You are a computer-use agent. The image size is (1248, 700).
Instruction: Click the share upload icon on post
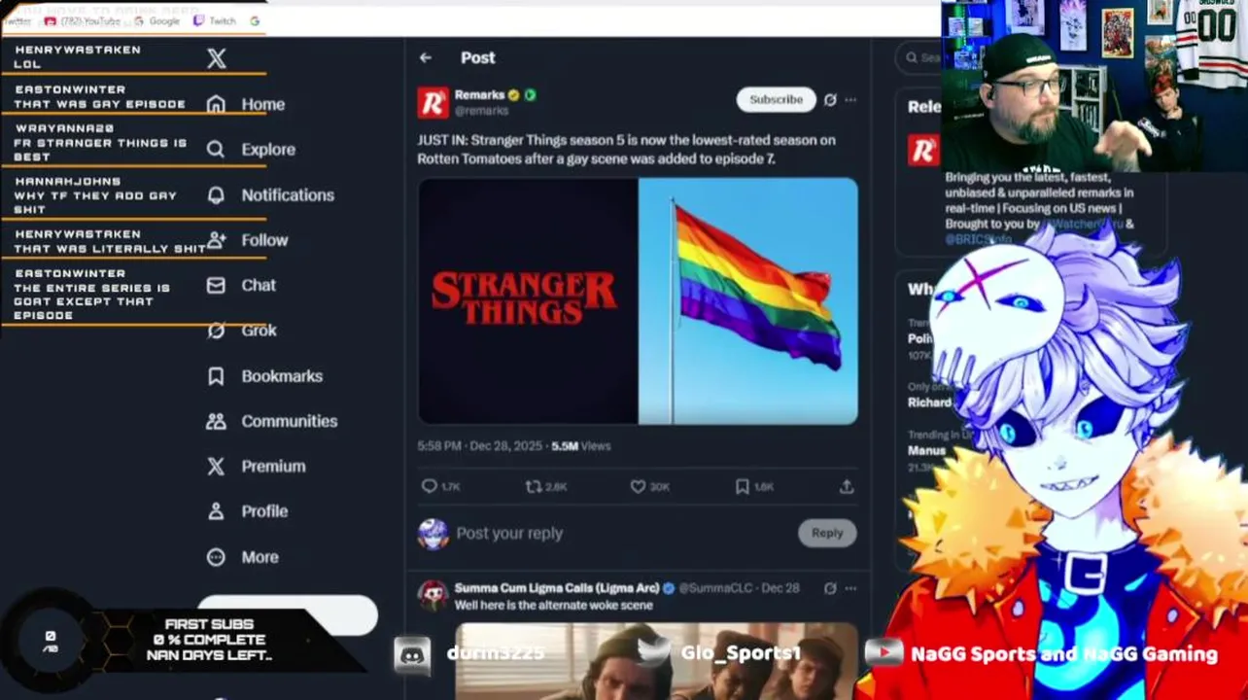(847, 486)
